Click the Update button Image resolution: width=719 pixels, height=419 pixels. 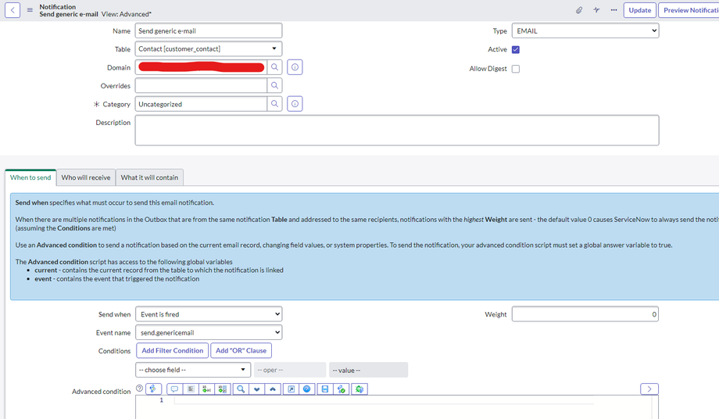click(639, 10)
